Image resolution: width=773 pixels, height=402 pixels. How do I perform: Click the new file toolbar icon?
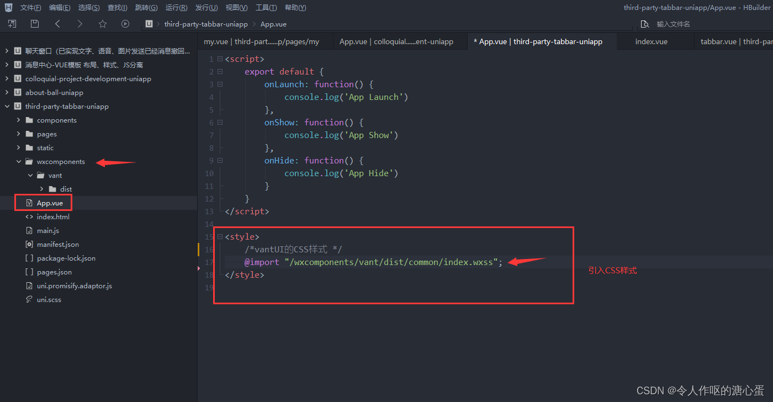[12, 24]
